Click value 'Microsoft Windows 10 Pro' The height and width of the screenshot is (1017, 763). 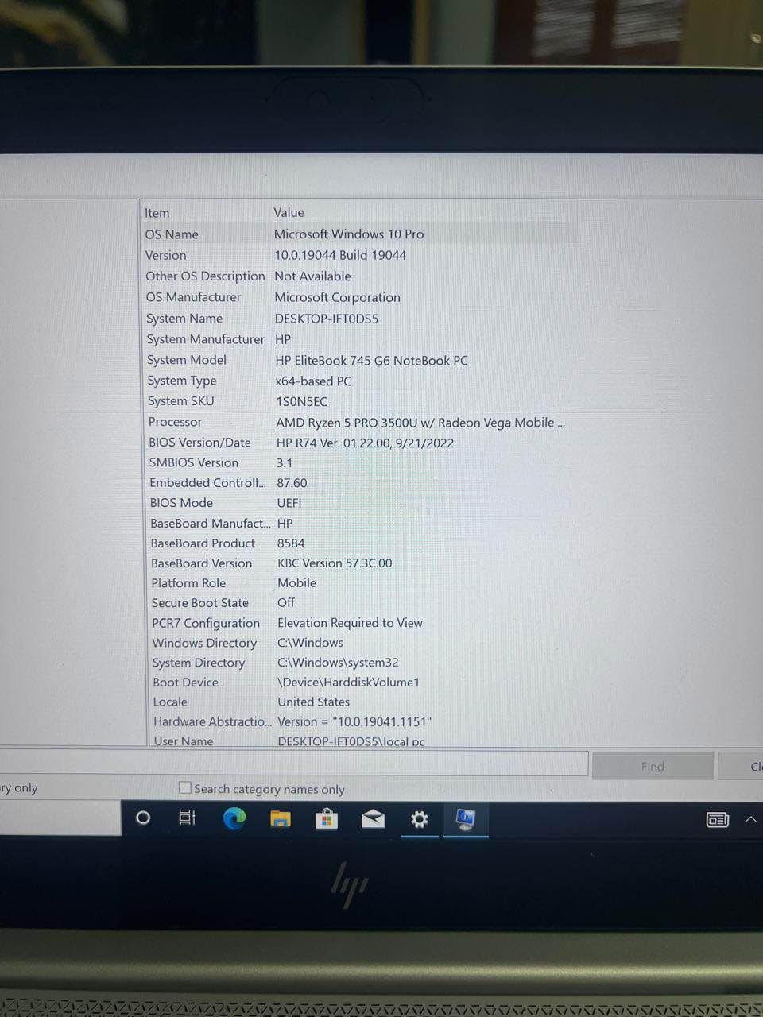tap(349, 234)
